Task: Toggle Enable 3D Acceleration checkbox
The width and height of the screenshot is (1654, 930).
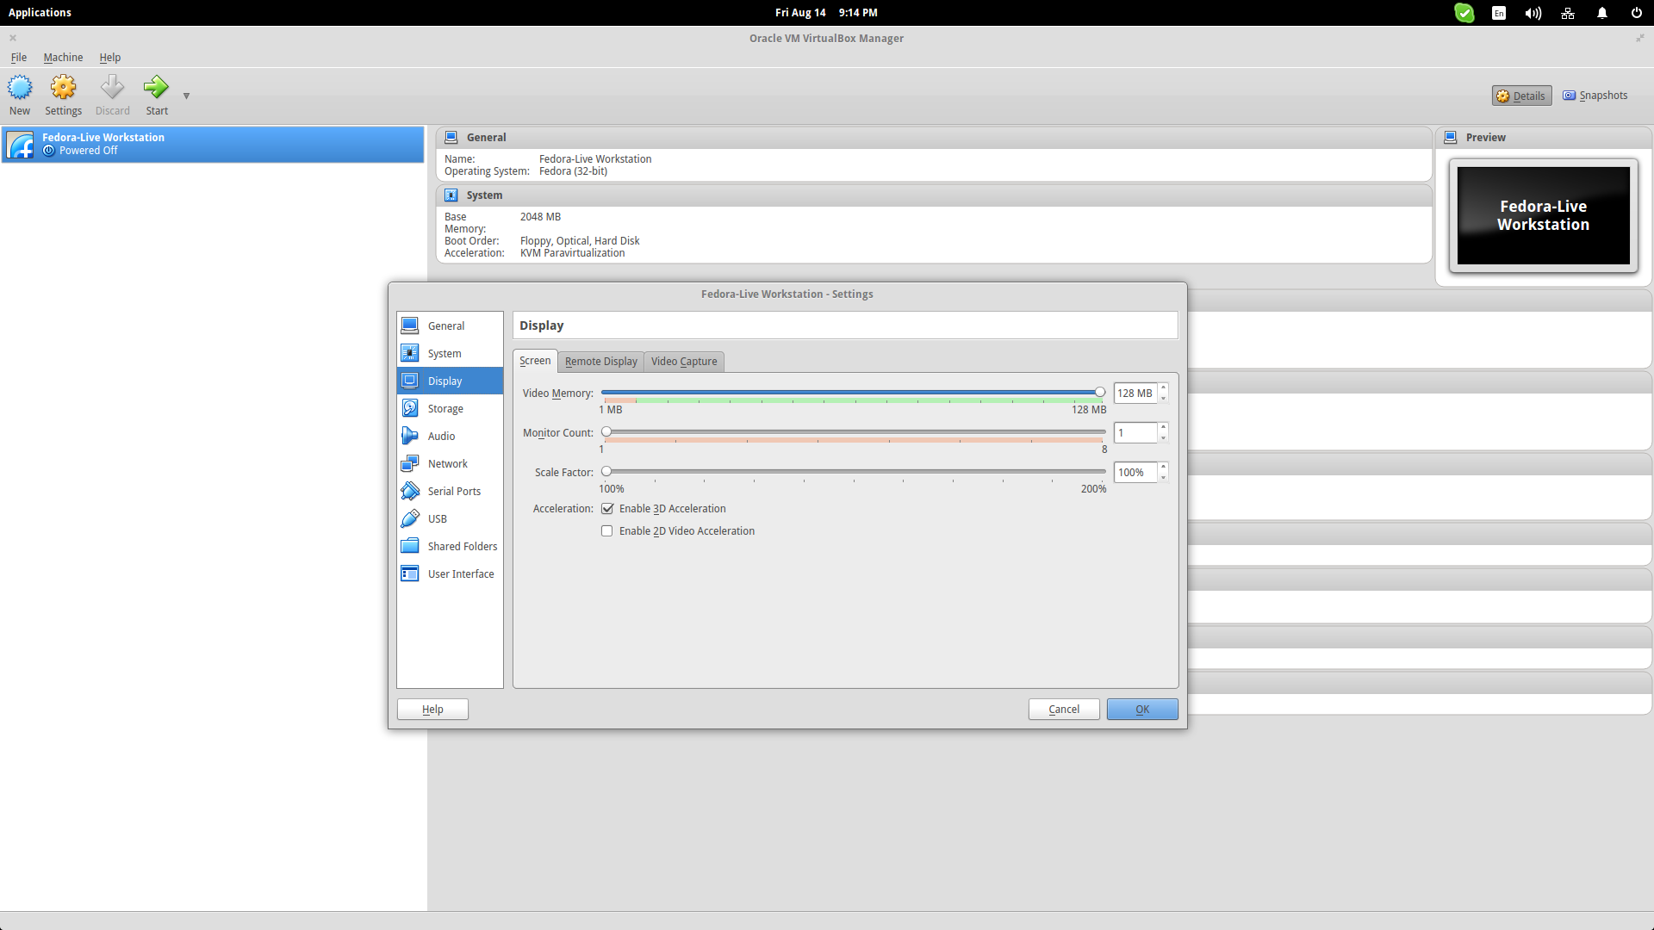Action: (x=607, y=509)
